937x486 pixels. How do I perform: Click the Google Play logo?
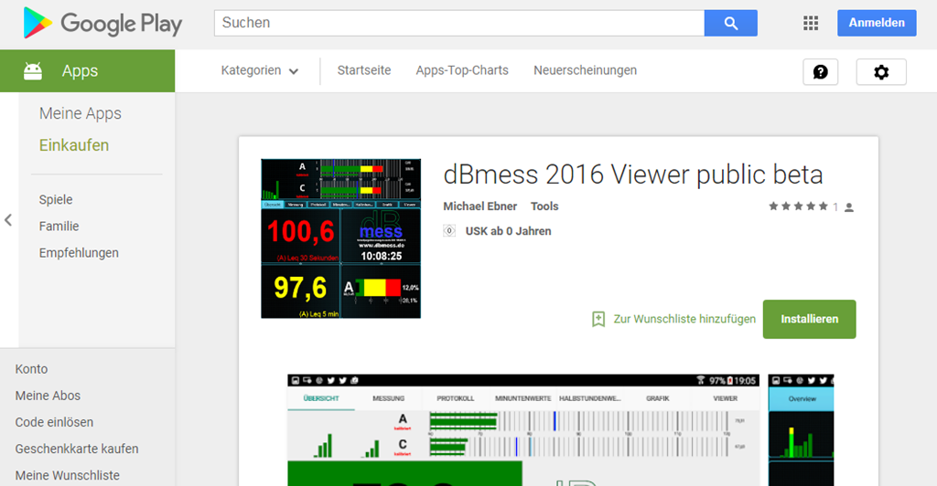coord(102,24)
